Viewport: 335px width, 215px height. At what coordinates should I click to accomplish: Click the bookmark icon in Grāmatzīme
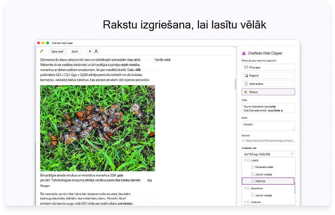click(x=246, y=83)
